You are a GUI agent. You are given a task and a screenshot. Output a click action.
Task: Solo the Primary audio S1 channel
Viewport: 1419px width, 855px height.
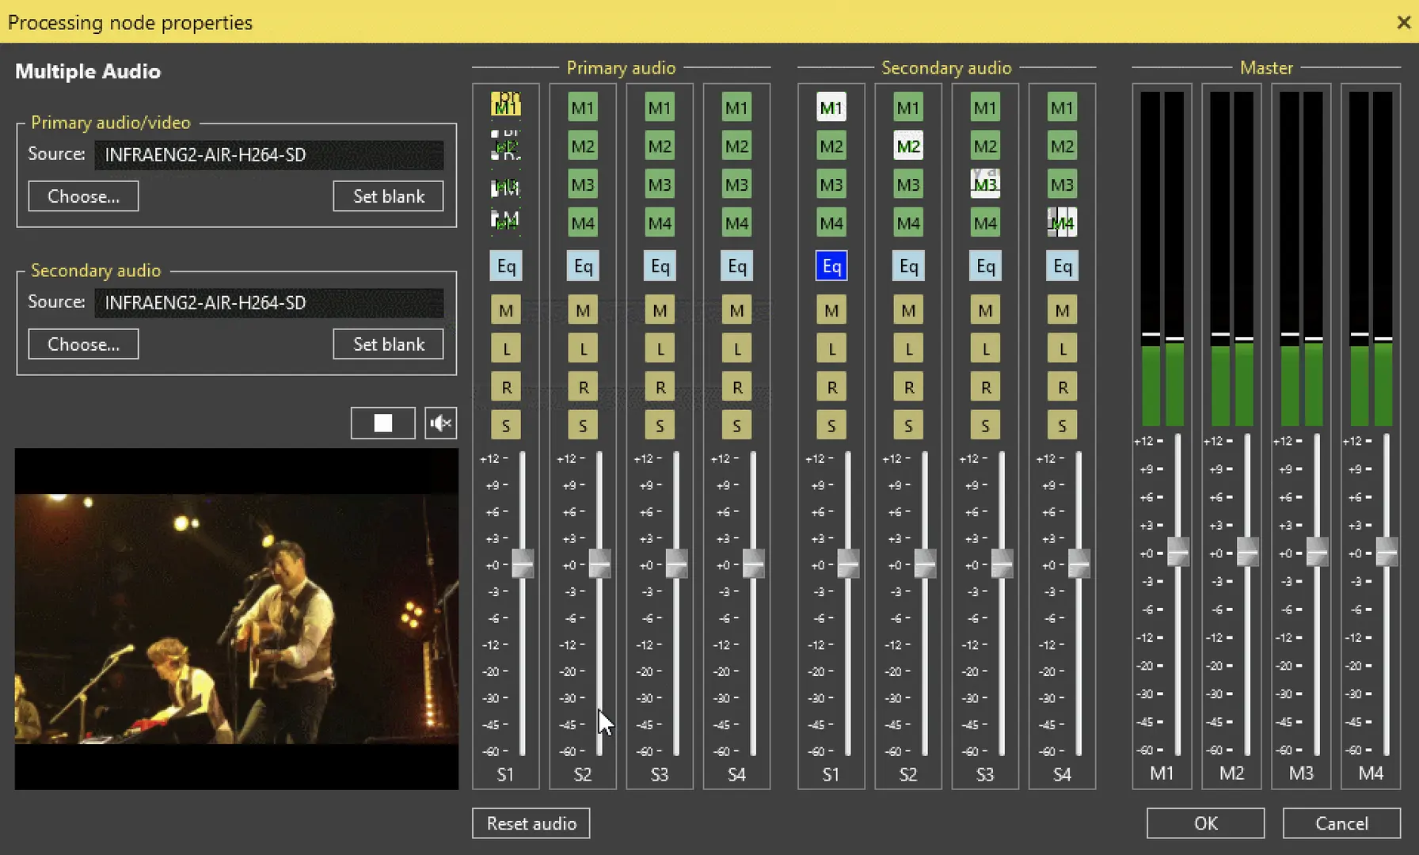coord(506,426)
